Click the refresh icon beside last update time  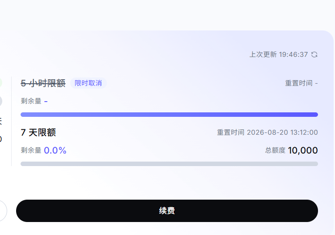314,55
